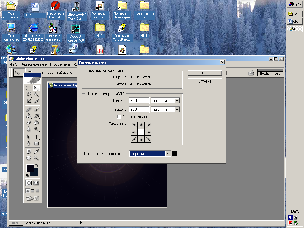Select the Notes tool
This screenshot has width=304, height=228.
pos(29,151)
